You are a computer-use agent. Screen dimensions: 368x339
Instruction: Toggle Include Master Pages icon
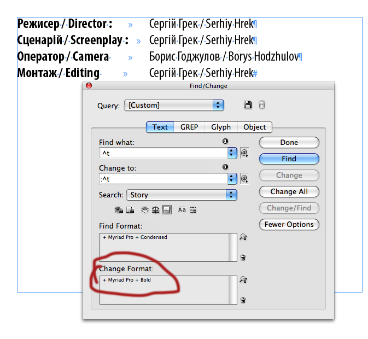point(156,210)
